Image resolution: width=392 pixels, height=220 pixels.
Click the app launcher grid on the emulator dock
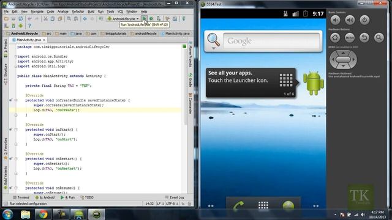[263, 205]
